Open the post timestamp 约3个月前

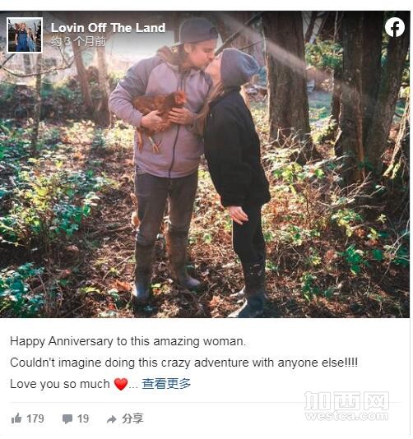point(78,42)
